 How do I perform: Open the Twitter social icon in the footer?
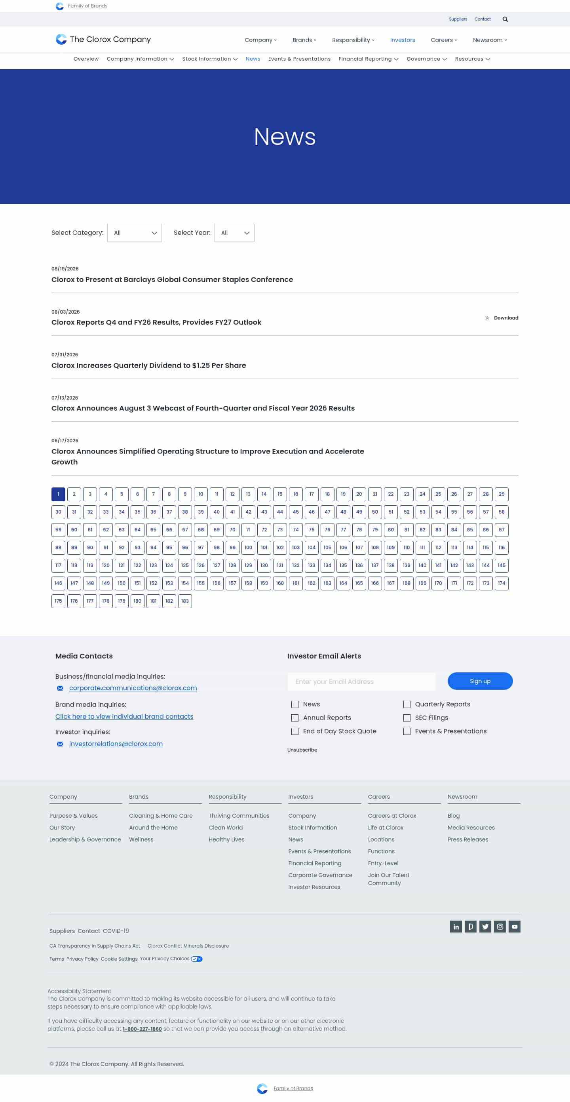[485, 927]
